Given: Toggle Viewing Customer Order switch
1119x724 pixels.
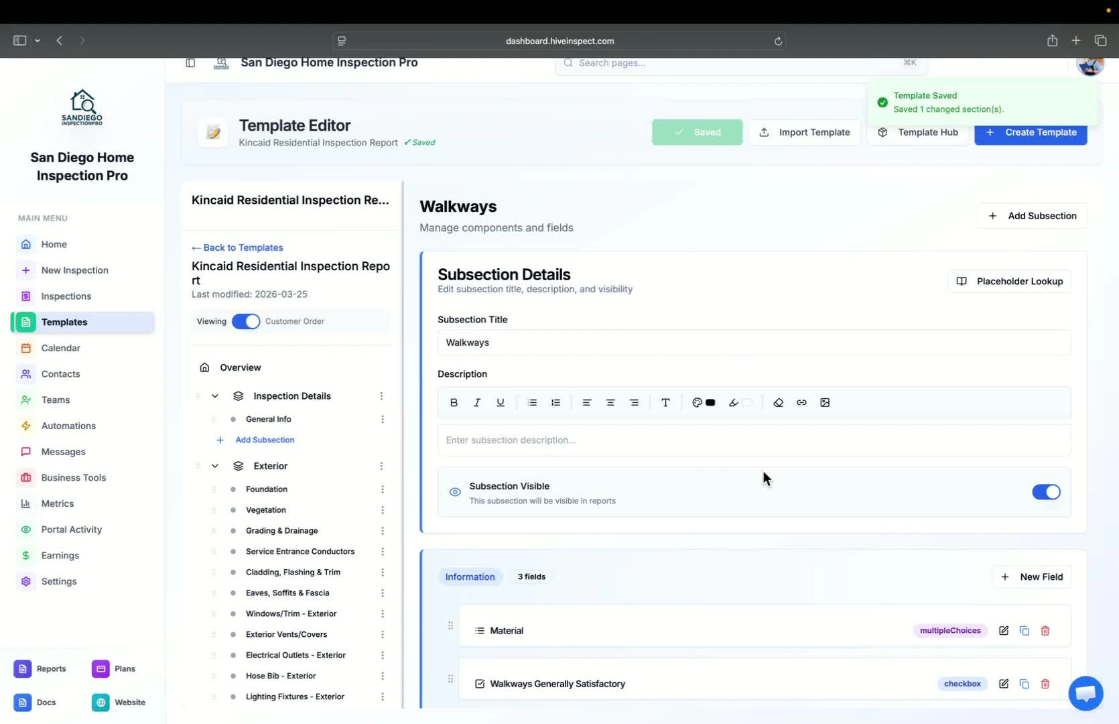Looking at the screenshot, I should tap(246, 322).
